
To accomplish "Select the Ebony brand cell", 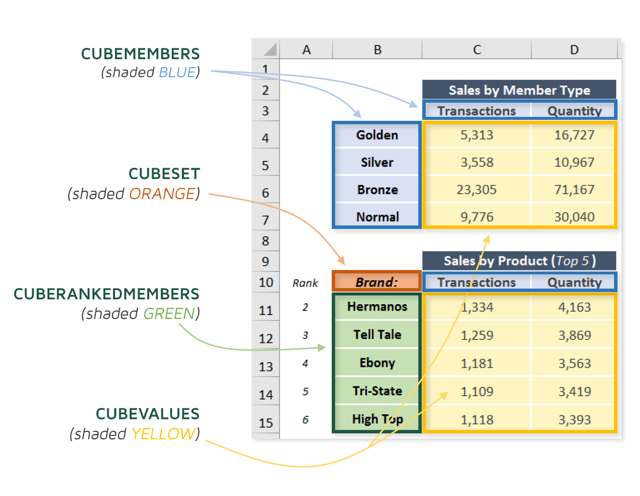I will (x=377, y=363).
